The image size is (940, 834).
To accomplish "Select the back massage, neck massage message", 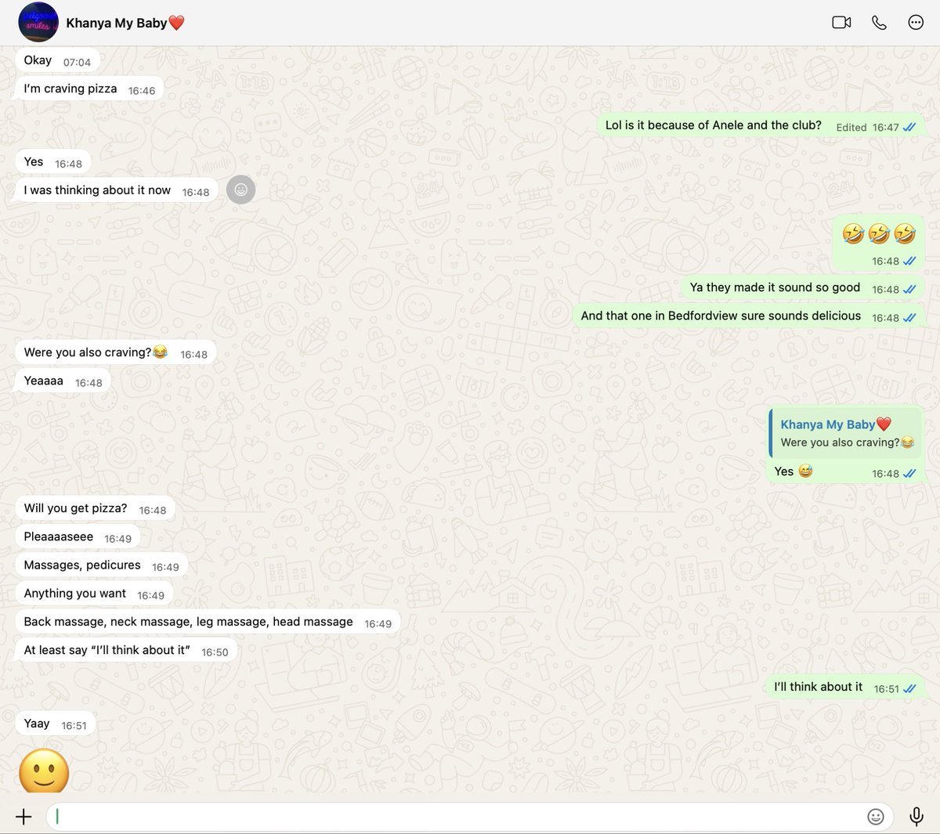I will [x=208, y=623].
